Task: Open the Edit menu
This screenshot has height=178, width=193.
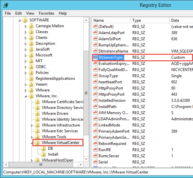Action: 18,13
